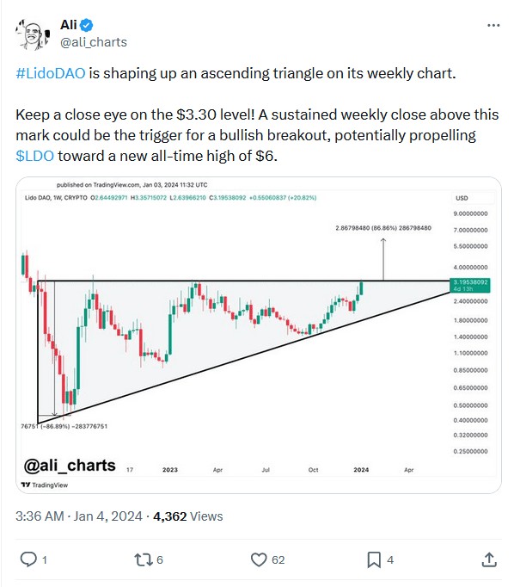View the 4,362 Views count

point(188,516)
